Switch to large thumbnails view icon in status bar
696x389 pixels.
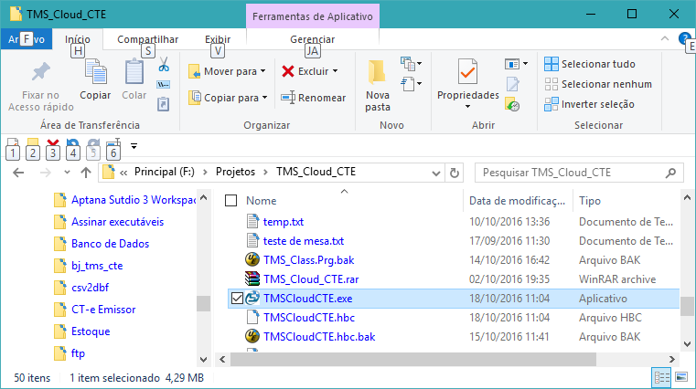point(680,377)
